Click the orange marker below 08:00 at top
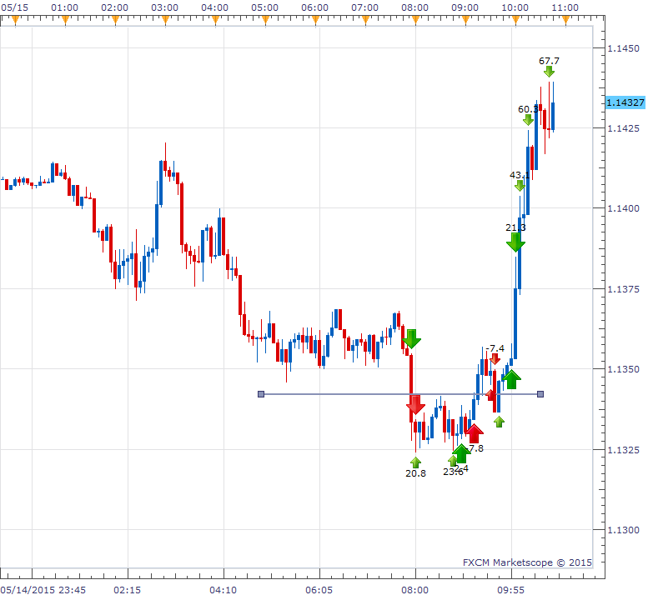The height and width of the screenshot is (600, 653). point(415,20)
